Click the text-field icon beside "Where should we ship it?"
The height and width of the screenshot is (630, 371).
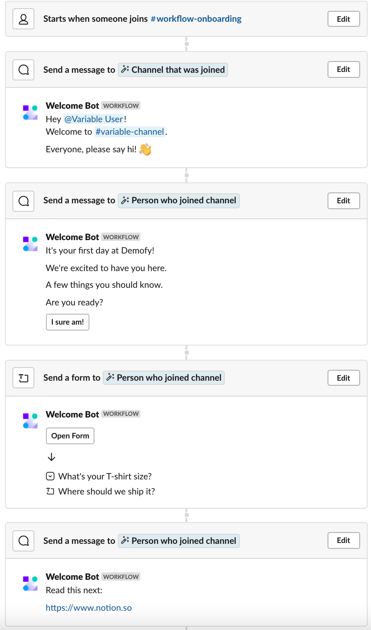click(50, 492)
